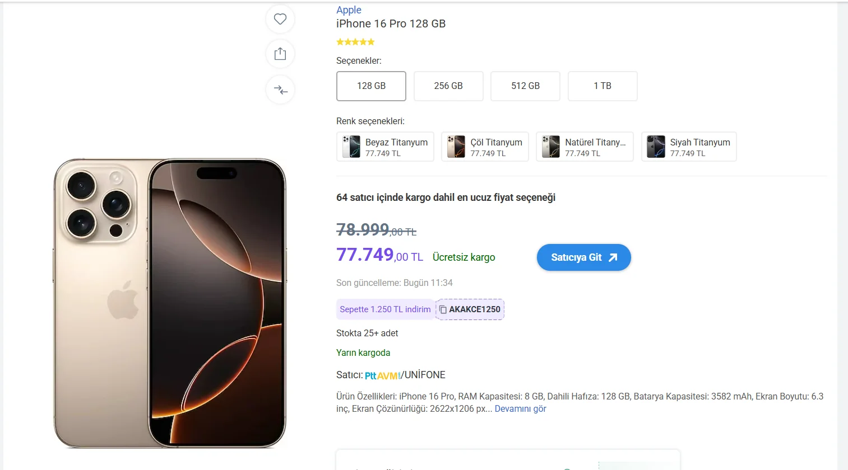The width and height of the screenshot is (848, 470).
Task: Choose Çöl Titanyum color option
Action: (x=485, y=147)
